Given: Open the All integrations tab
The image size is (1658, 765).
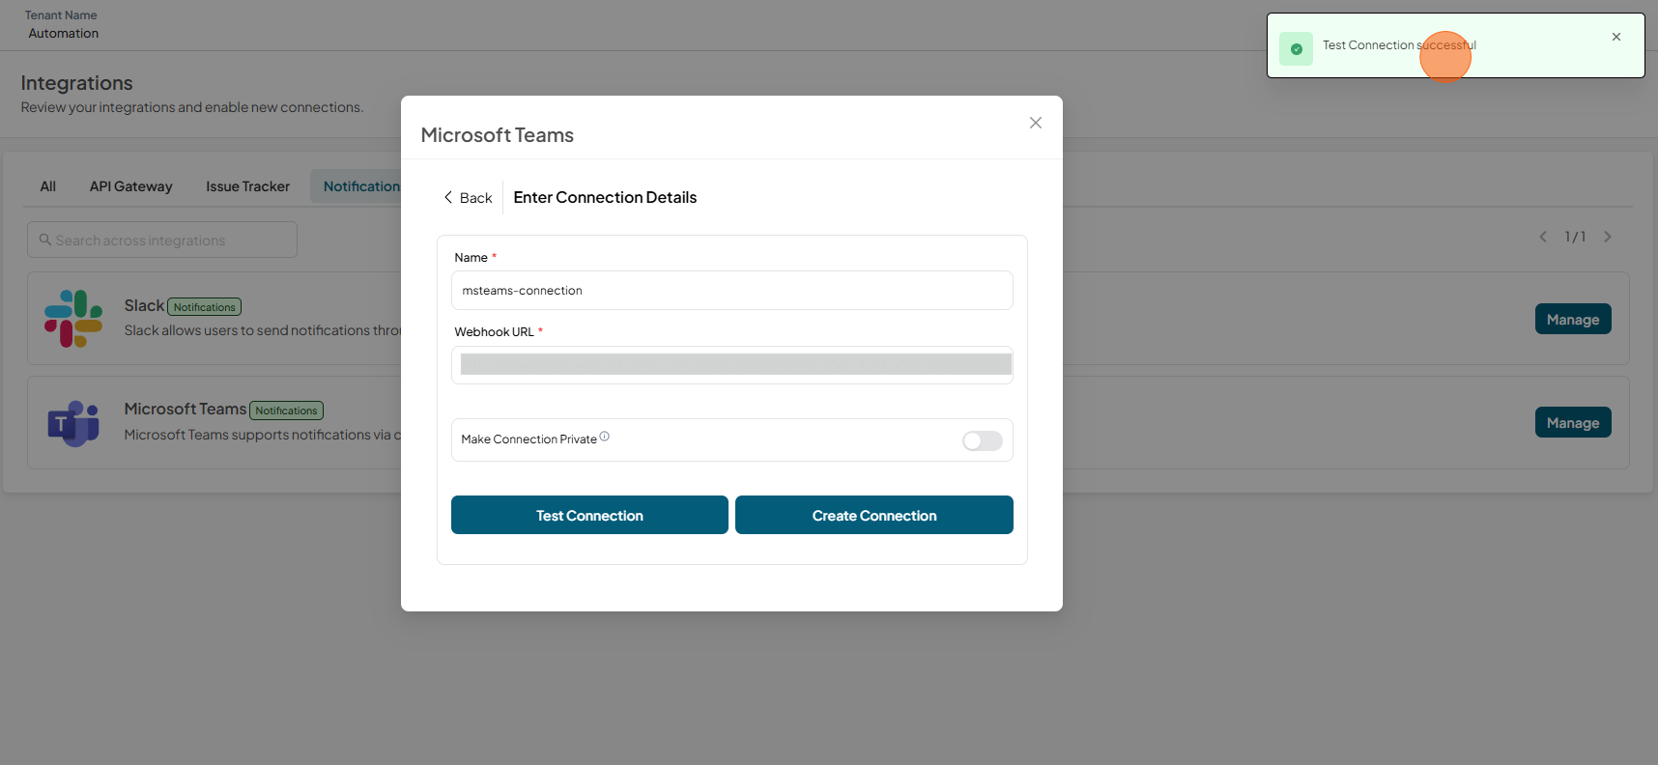Looking at the screenshot, I should (48, 186).
